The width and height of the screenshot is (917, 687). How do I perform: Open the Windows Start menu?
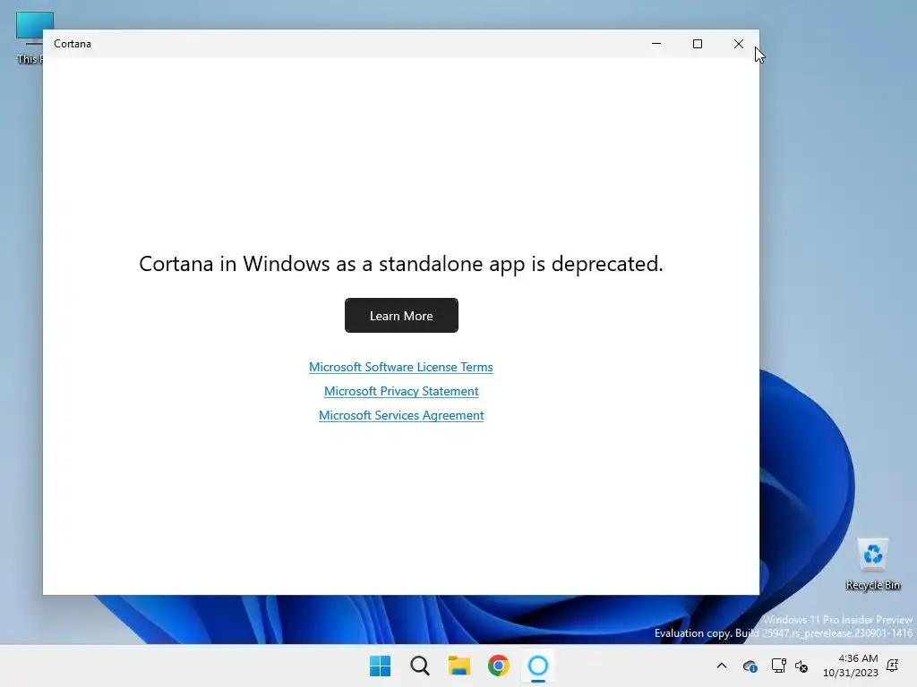pos(380,666)
